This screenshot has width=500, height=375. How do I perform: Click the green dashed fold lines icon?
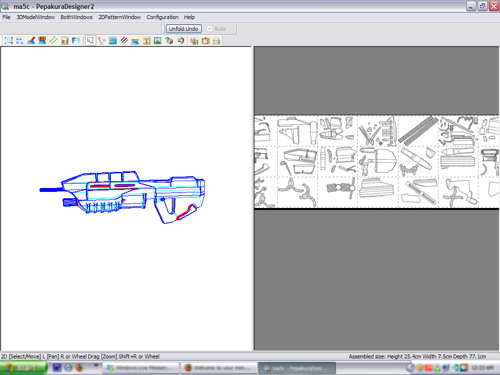pos(53,41)
